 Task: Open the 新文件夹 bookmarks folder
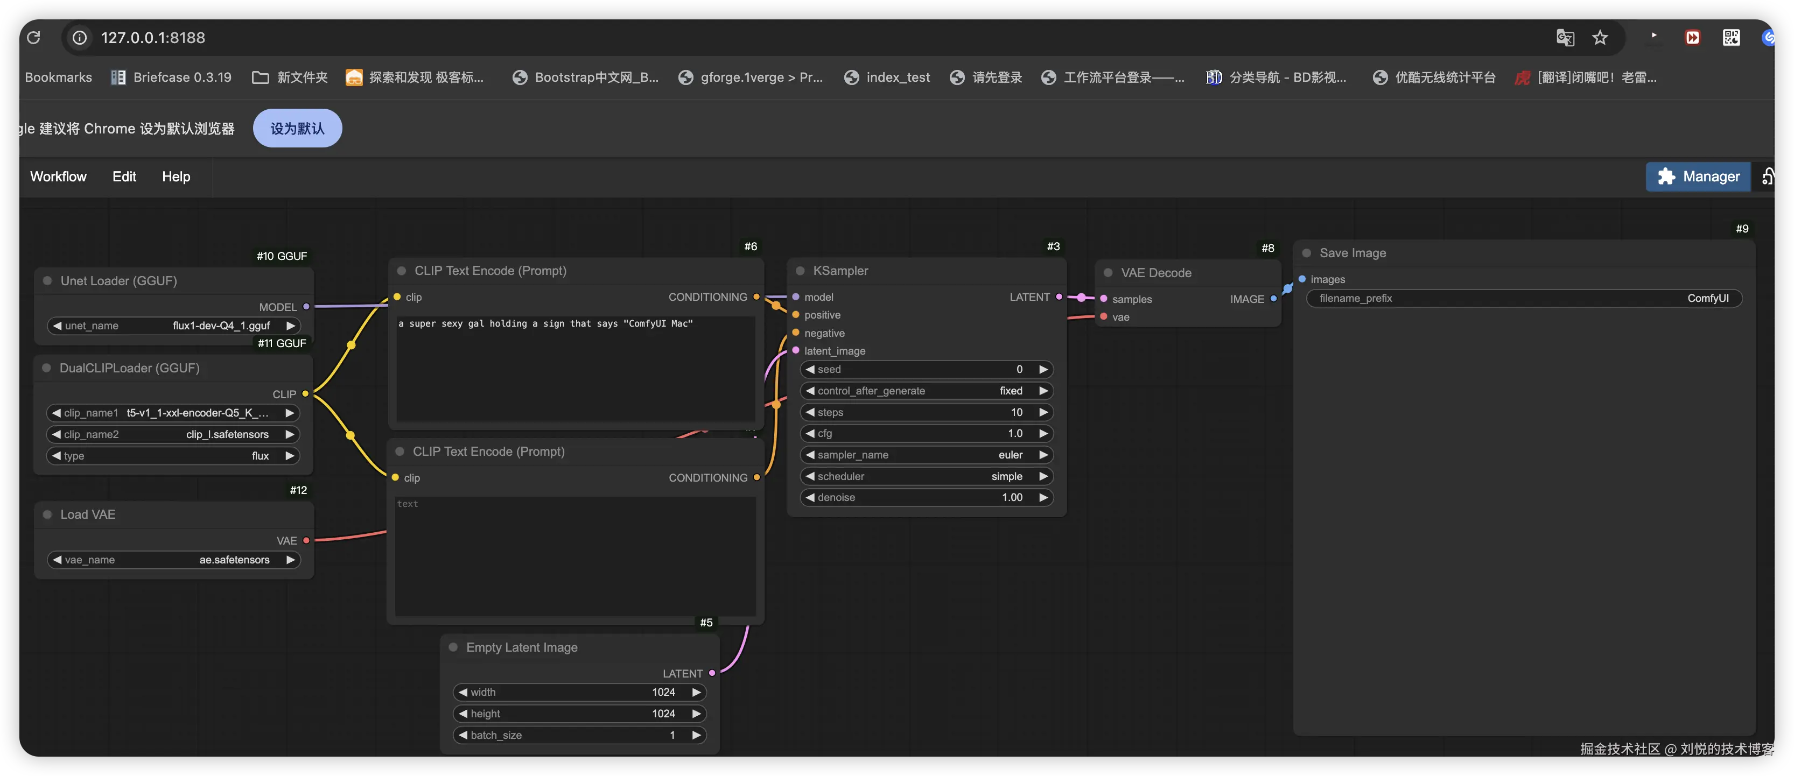point(290,77)
